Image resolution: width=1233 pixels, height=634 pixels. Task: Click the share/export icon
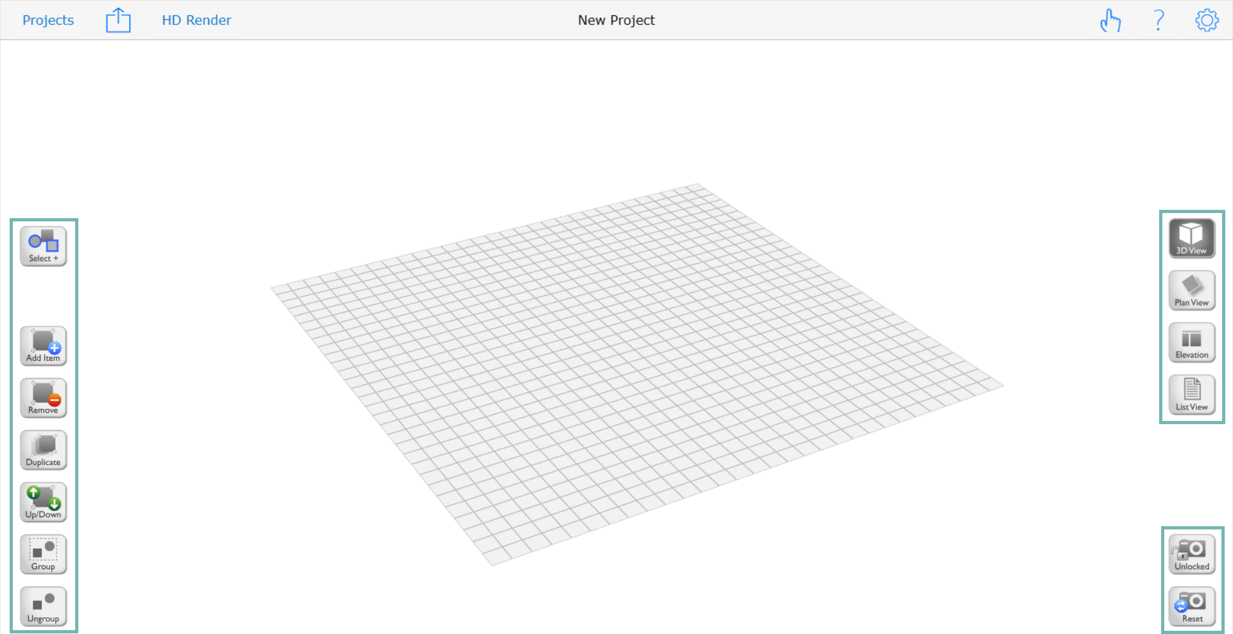point(118,20)
